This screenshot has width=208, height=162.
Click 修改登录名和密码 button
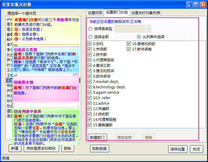[41, 148]
